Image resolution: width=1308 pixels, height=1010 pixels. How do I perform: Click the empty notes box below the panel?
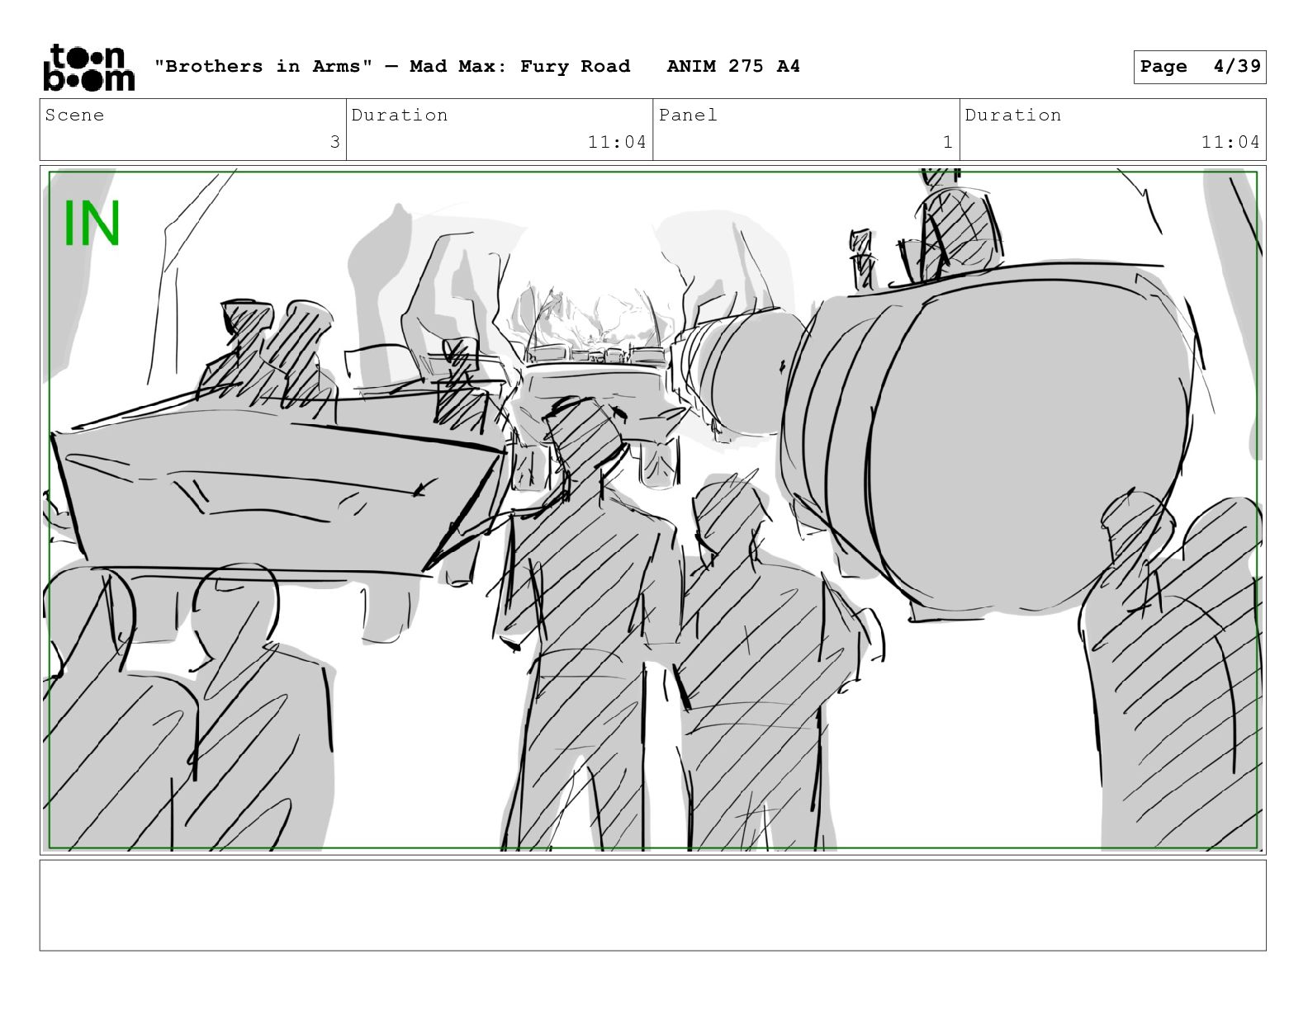653,905
